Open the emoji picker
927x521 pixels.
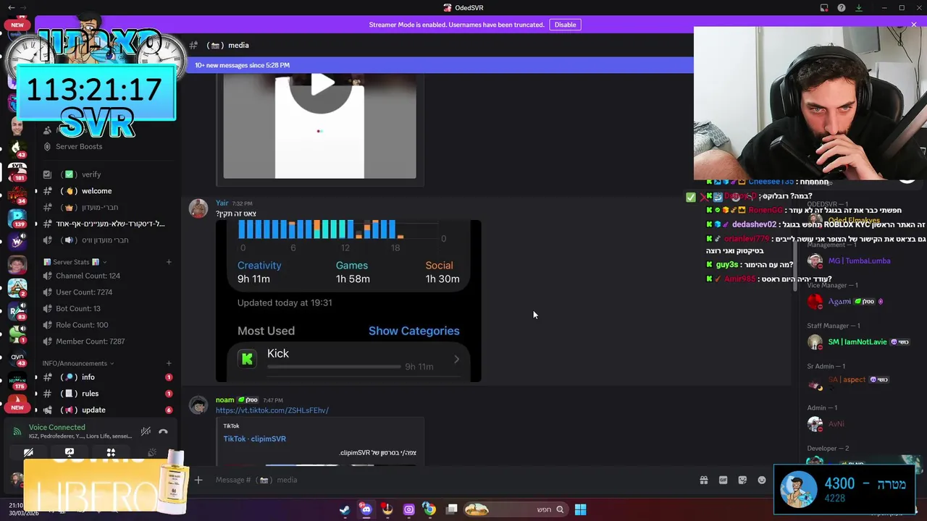pos(762,480)
